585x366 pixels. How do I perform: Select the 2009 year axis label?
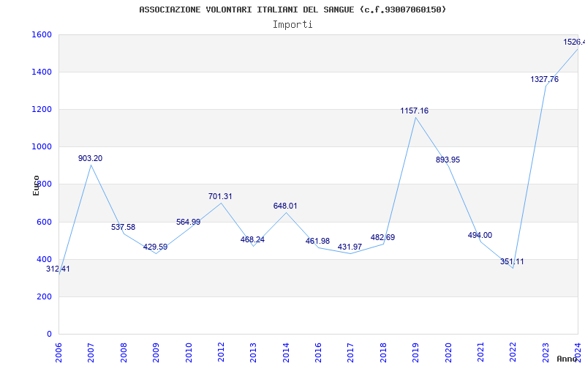click(x=156, y=353)
